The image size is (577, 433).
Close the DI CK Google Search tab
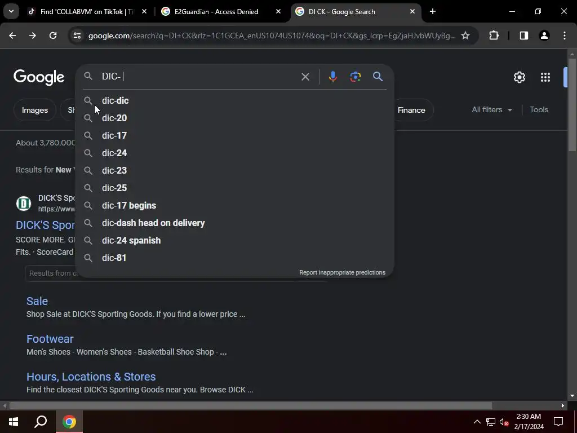pos(412,11)
